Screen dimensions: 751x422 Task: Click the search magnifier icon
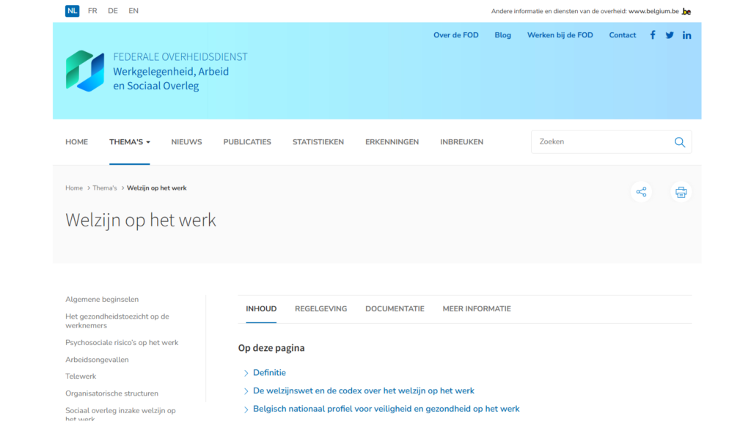680,142
